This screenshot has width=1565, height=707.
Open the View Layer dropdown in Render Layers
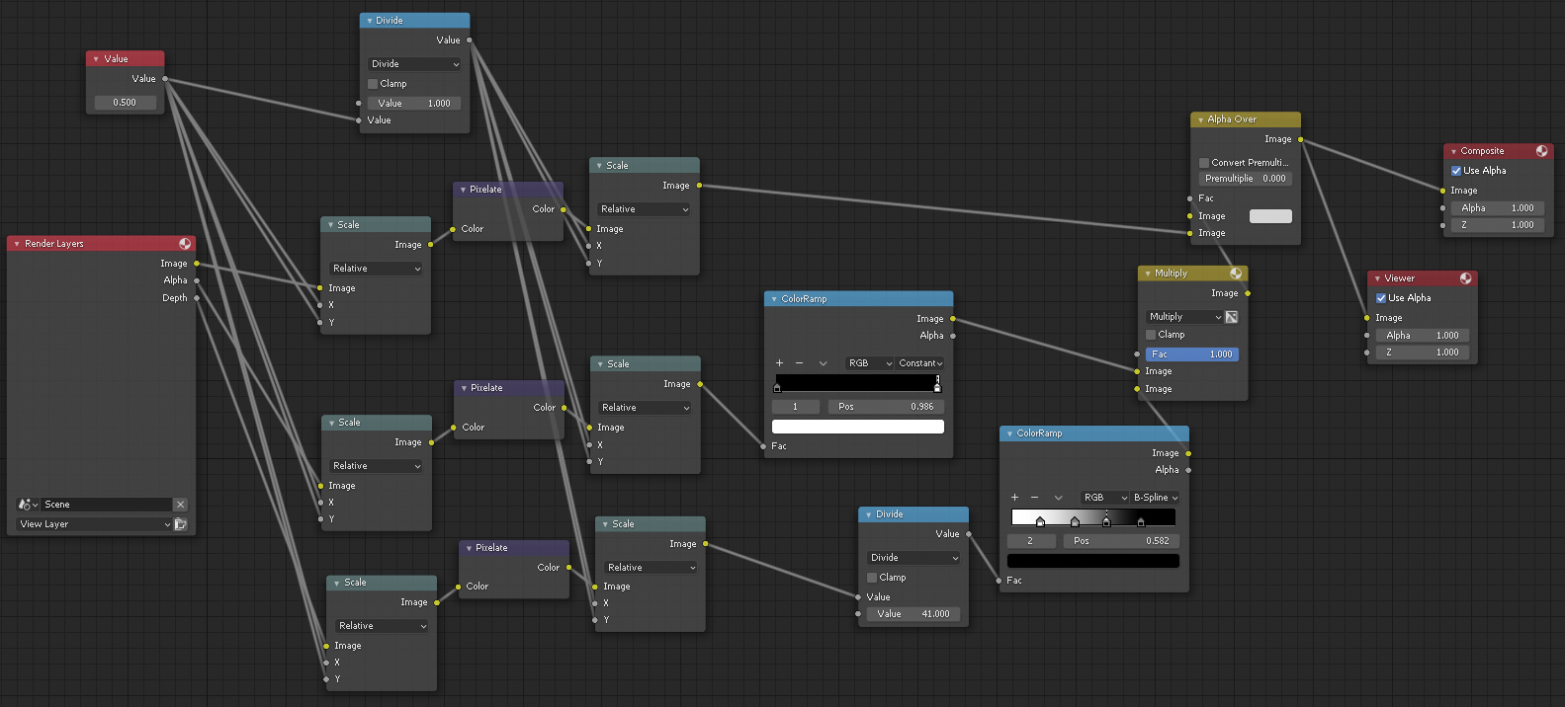point(95,524)
